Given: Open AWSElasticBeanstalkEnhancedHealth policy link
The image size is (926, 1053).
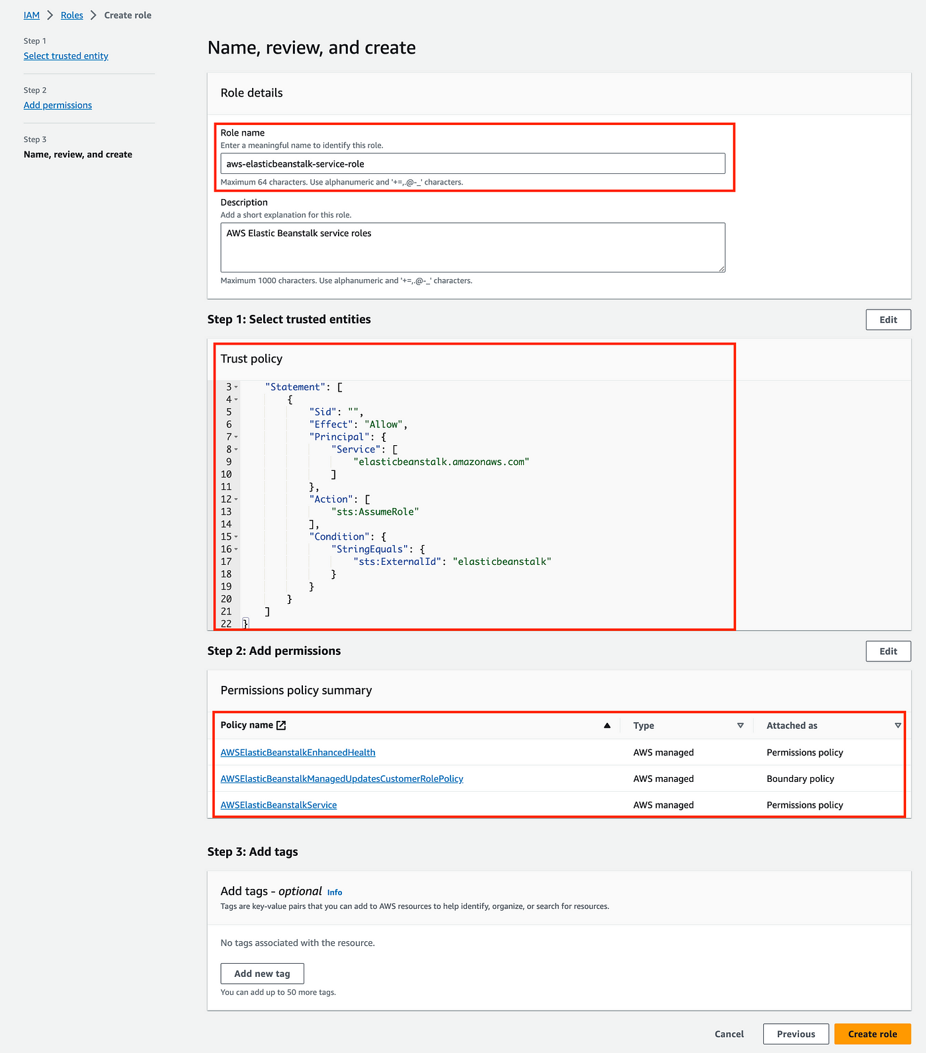Looking at the screenshot, I should pyautogui.click(x=298, y=752).
